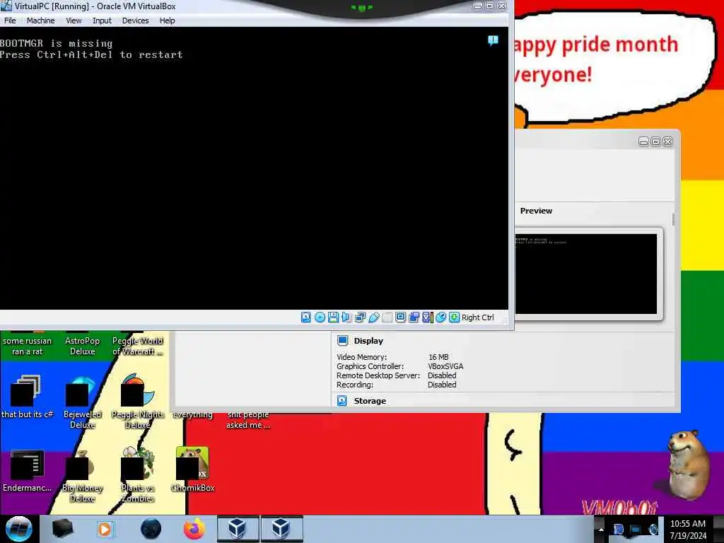The height and width of the screenshot is (543, 724).
Task: Click the mouse integration status icon
Action: point(441,317)
